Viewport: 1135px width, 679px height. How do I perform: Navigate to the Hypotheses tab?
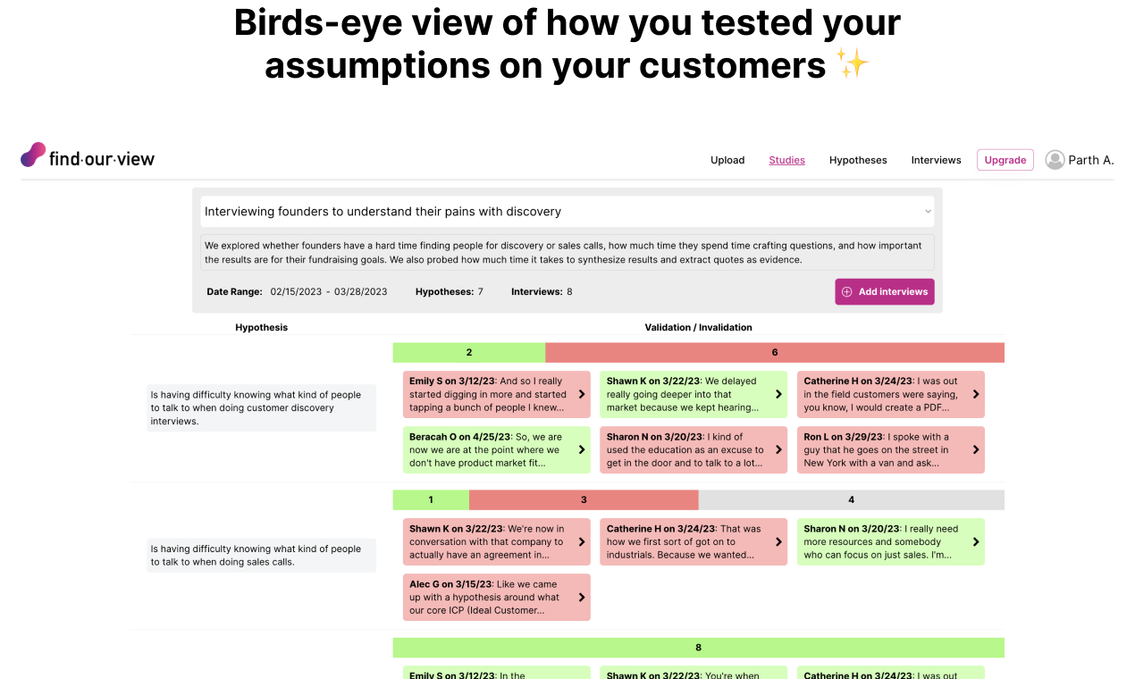[x=858, y=160]
